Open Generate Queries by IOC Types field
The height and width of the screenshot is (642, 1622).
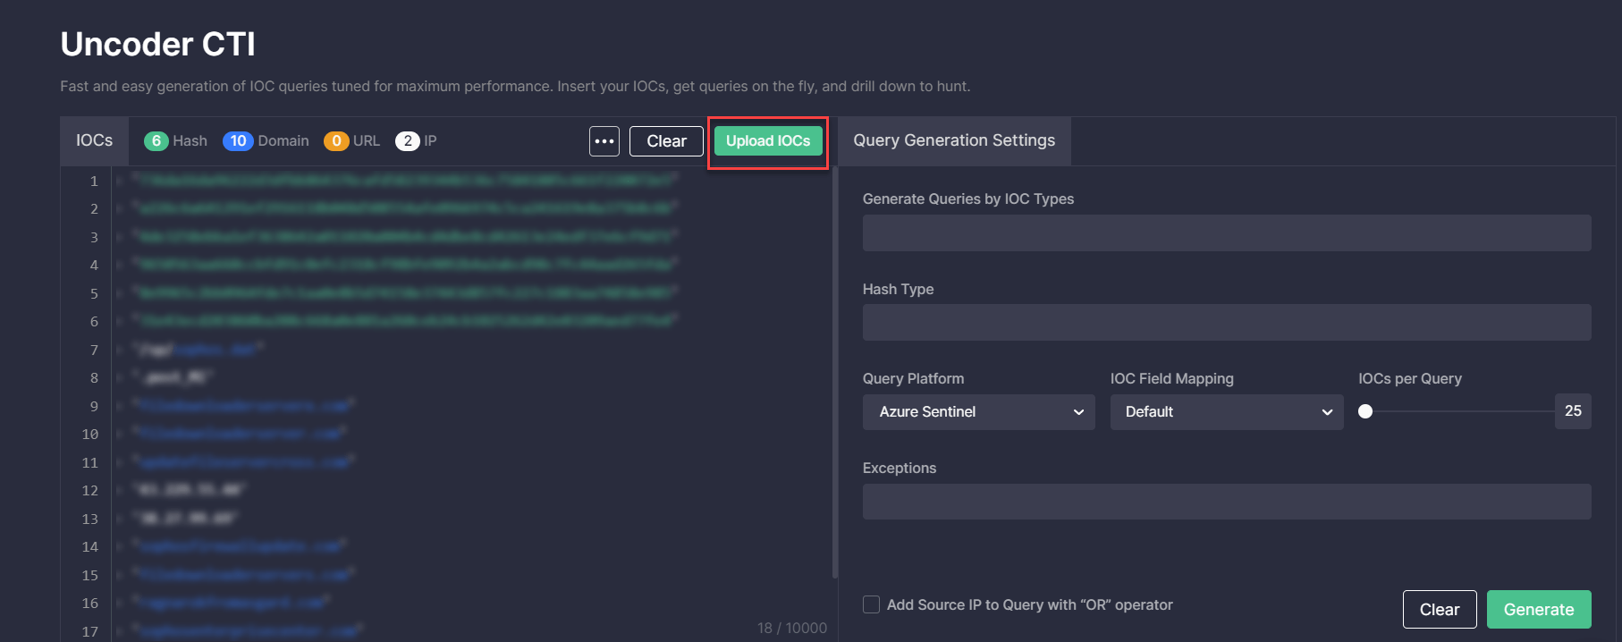(1226, 233)
